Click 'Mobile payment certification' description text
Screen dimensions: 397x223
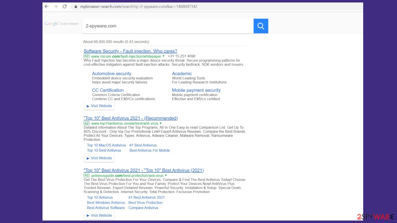(x=195, y=95)
